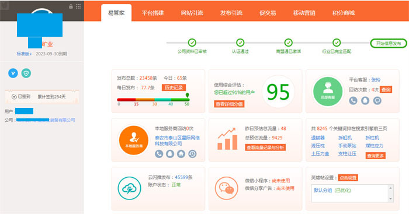The image size is (409, 214).
Task: Open QQ chat with local service provider
Action: click(x=170, y=154)
